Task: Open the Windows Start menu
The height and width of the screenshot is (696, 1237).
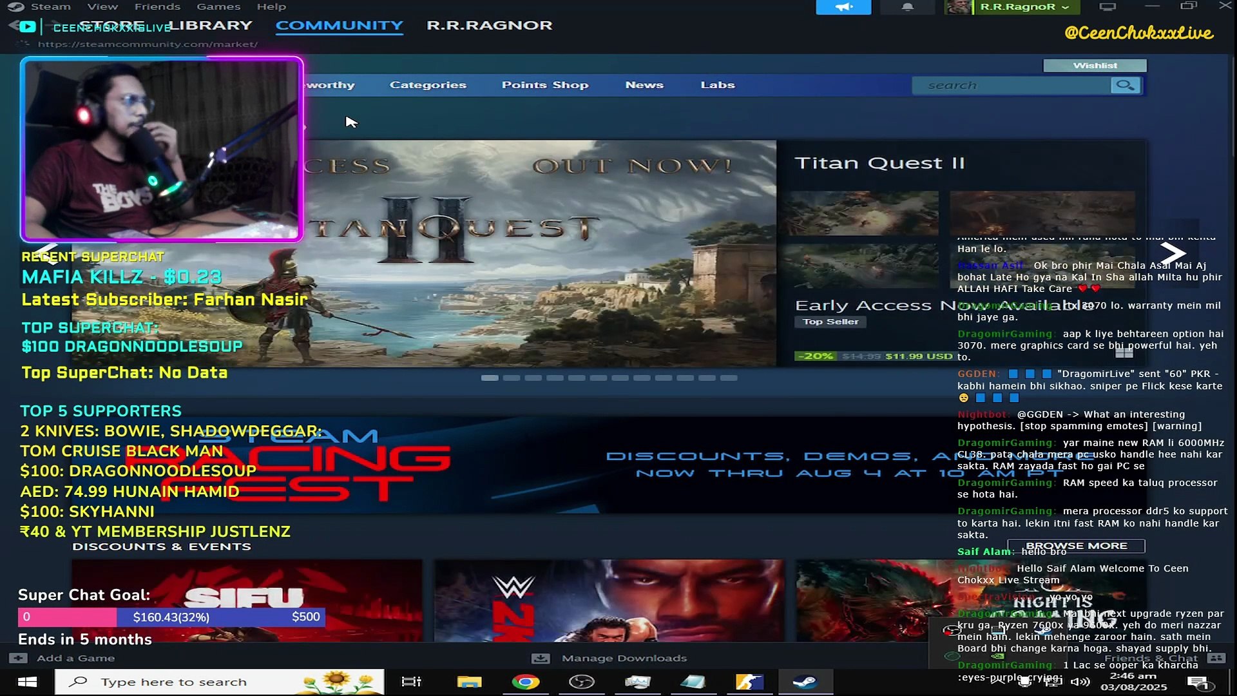Action: click(27, 682)
